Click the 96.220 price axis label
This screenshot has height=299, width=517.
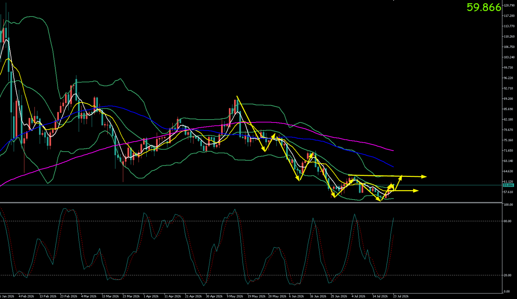[509, 78]
